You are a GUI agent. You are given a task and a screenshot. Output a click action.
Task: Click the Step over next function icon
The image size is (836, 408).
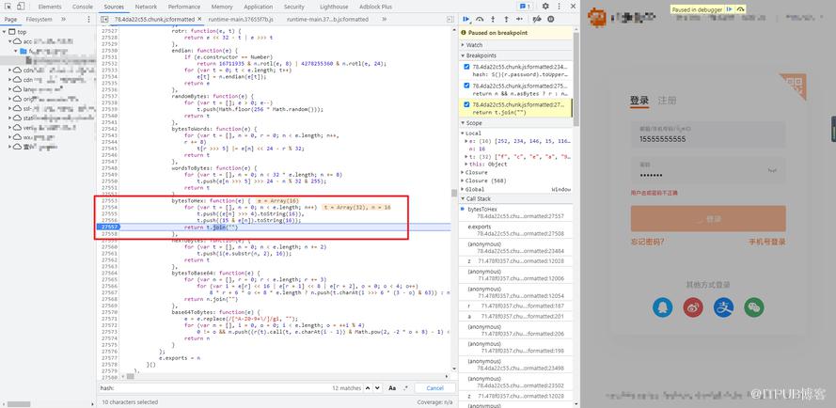click(x=480, y=19)
